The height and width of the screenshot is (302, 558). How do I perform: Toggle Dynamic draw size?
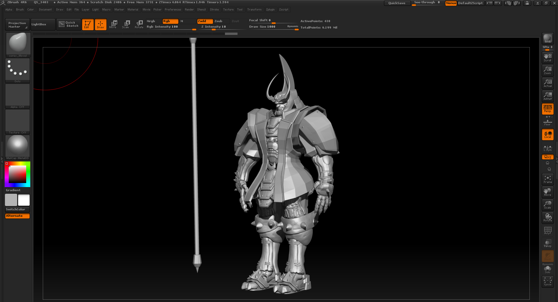[x=293, y=26]
